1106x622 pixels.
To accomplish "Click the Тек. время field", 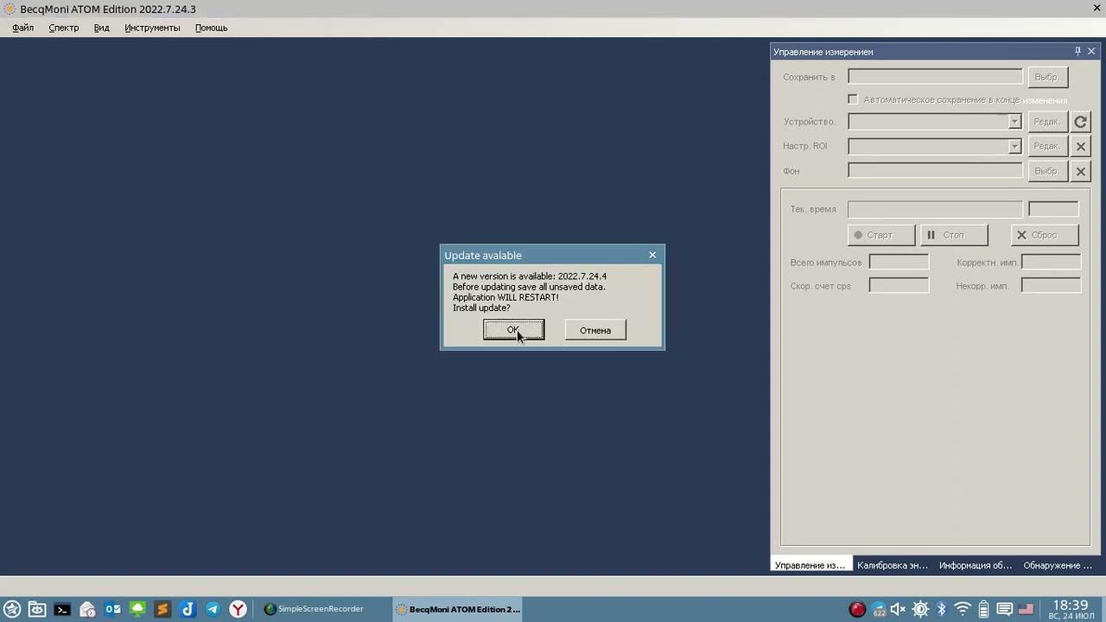I will coord(935,209).
